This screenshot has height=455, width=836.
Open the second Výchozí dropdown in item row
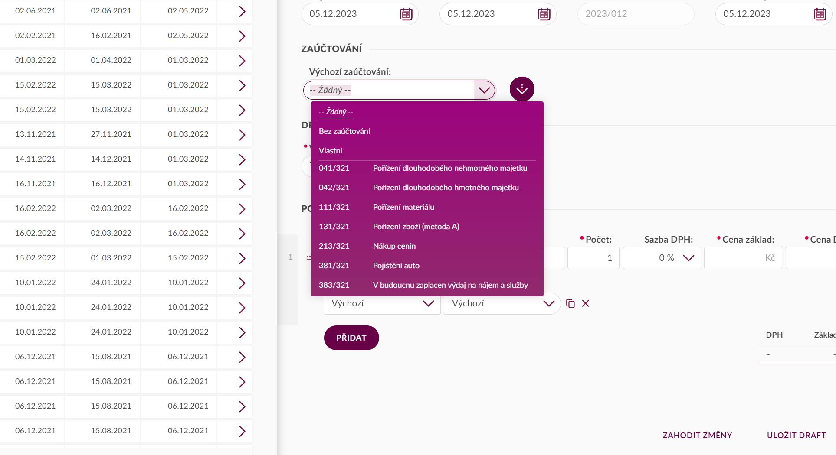[x=502, y=303]
